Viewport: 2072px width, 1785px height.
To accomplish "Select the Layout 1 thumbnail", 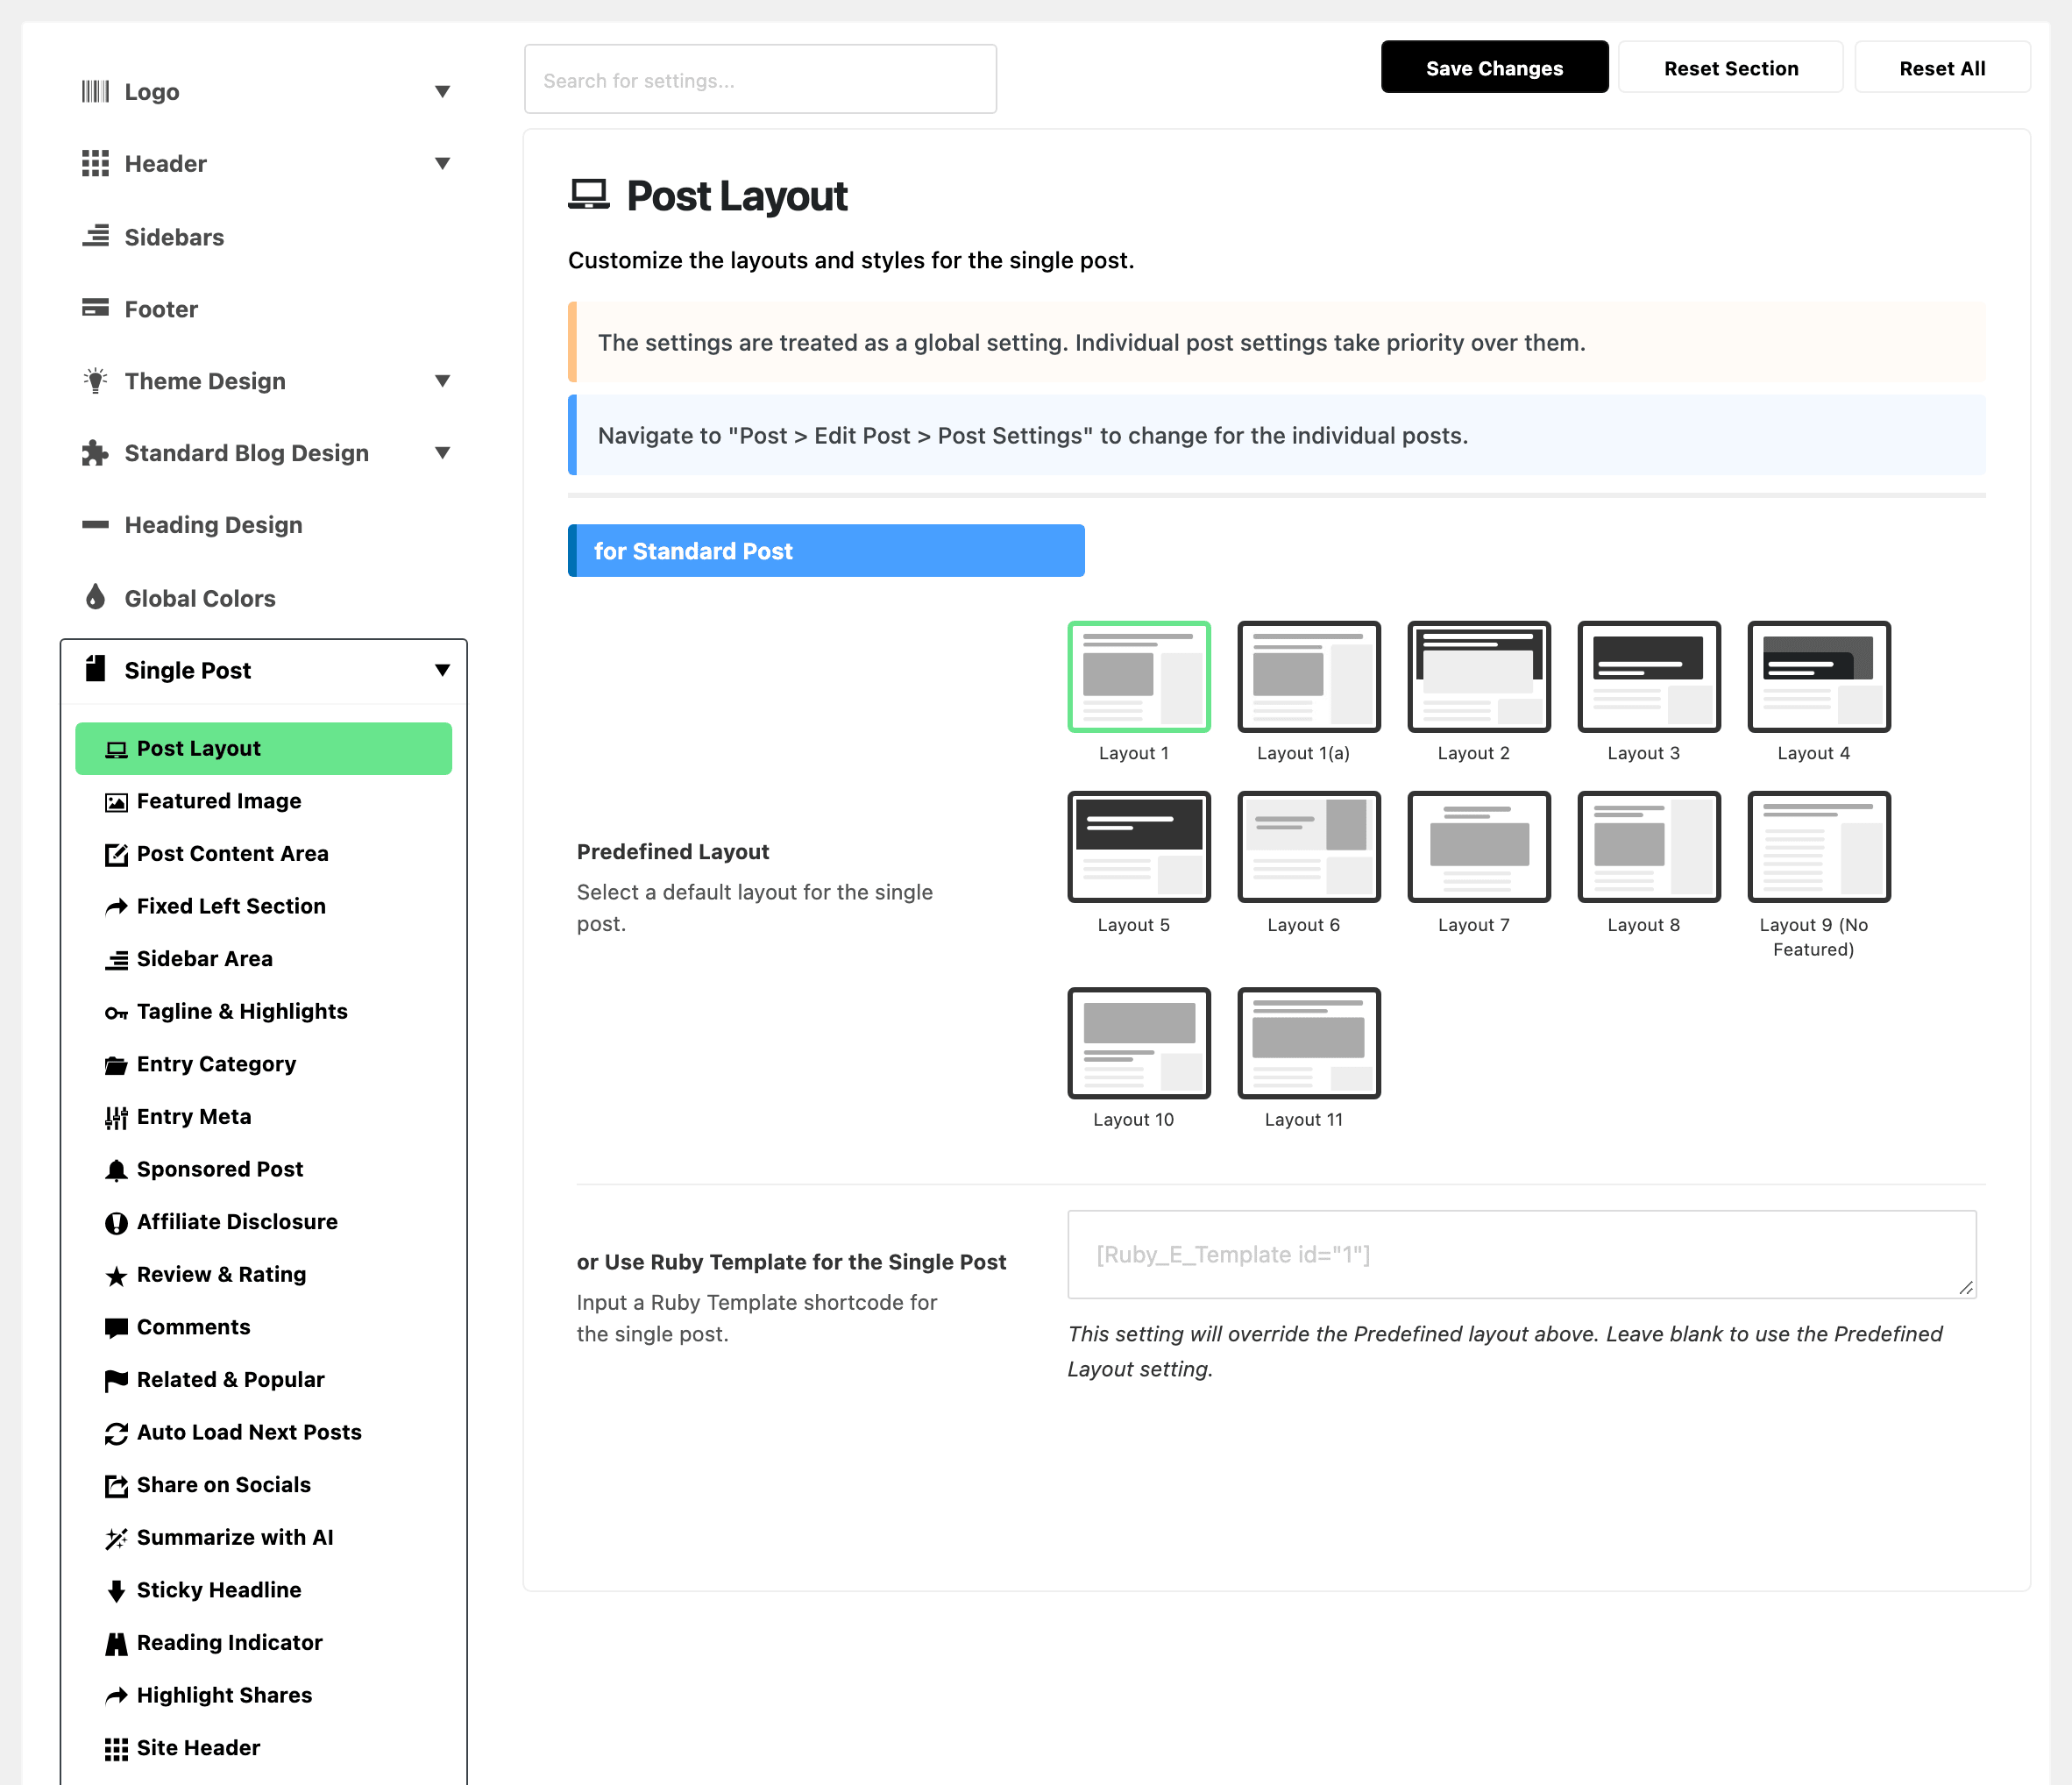I will pyautogui.click(x=1139, y=677).
